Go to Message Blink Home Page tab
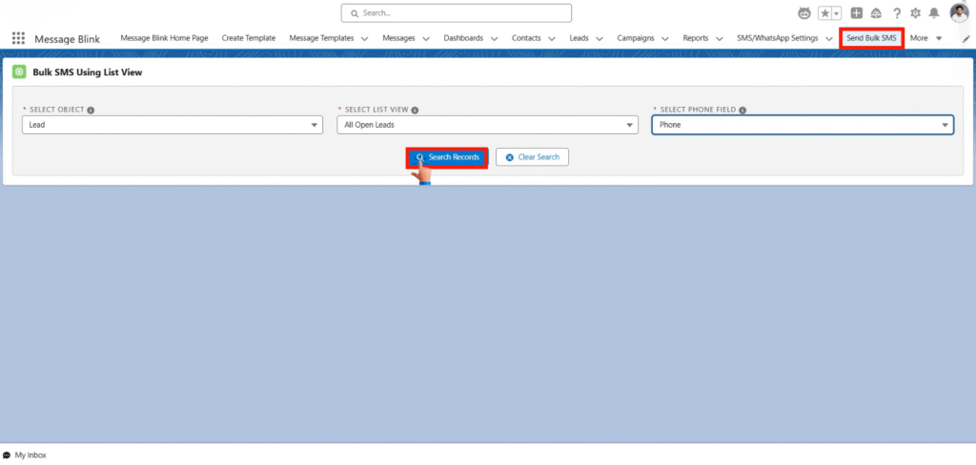The height and width of the screenshot is (465, 976). [164, 38]
